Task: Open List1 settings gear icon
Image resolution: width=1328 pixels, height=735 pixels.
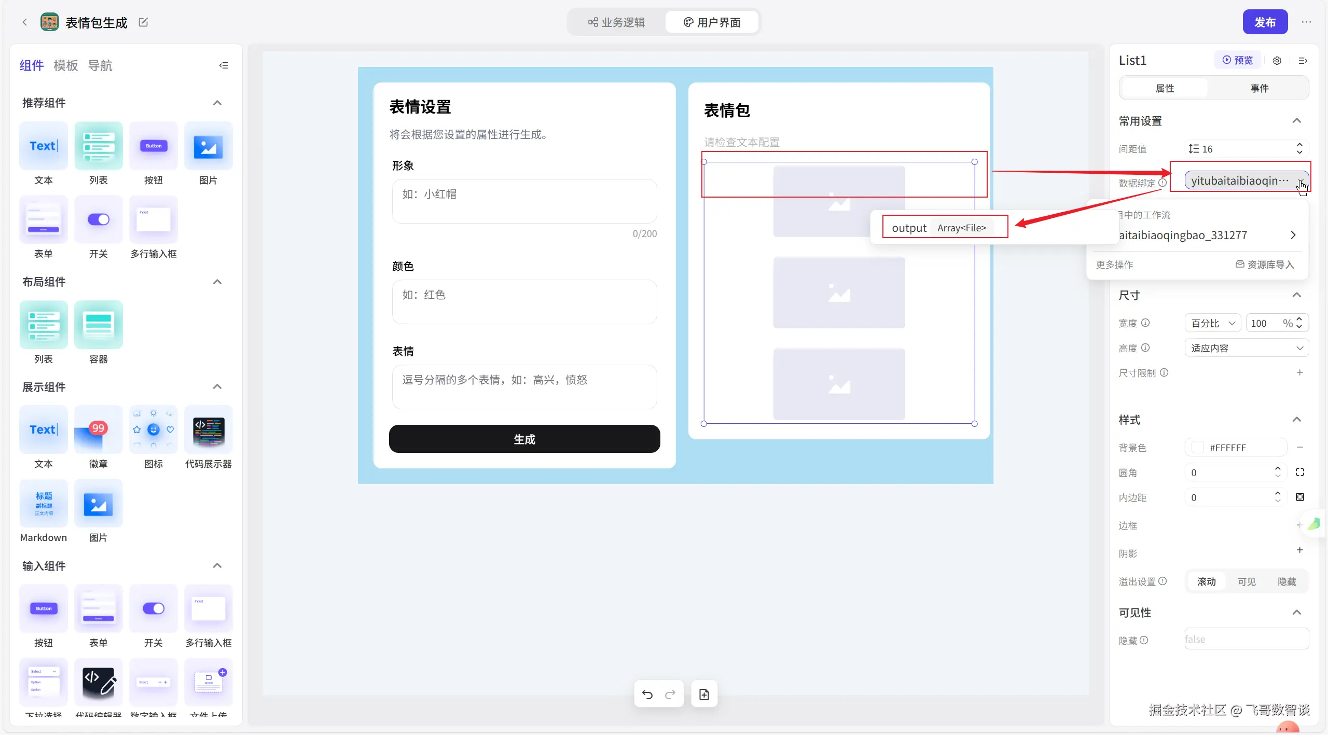Action: (1277, 61)
